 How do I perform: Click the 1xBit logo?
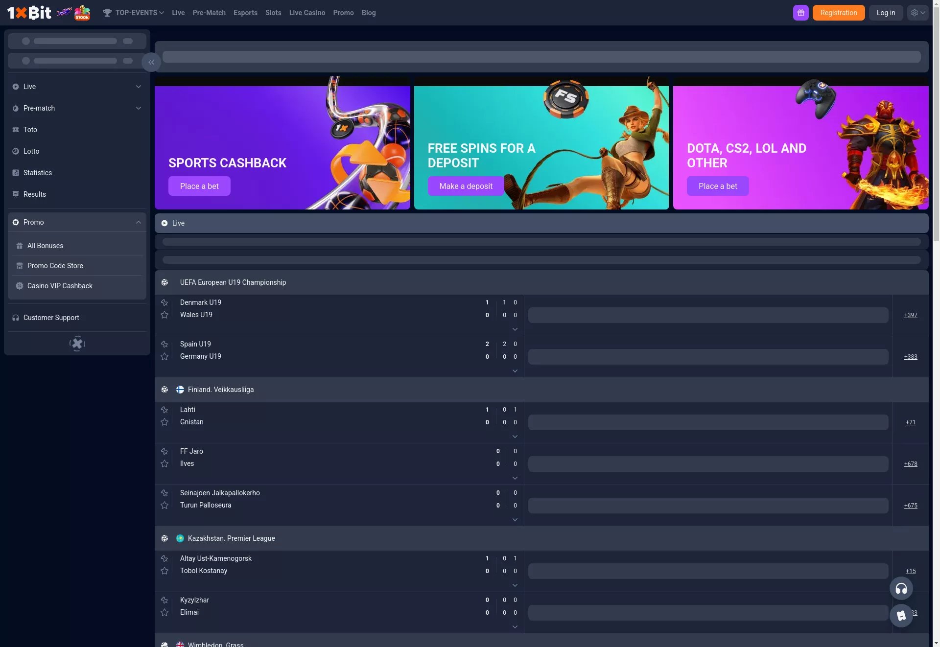29,13
